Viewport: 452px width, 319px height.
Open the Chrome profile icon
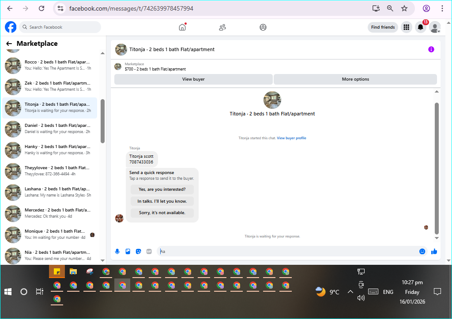coord(426,8)
